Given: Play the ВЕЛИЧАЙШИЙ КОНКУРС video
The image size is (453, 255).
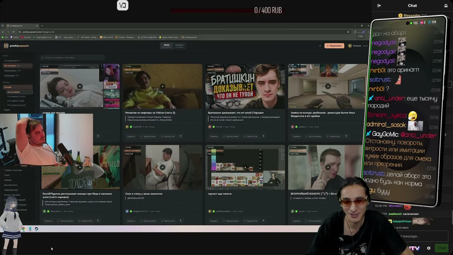Looking at the screenshot, I should click(328, 167).
